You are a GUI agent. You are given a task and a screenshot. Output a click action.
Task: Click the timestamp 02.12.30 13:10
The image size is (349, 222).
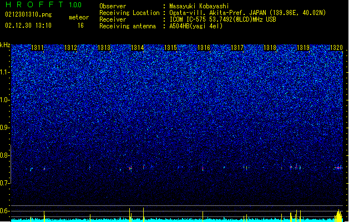(x=28, y=26)
